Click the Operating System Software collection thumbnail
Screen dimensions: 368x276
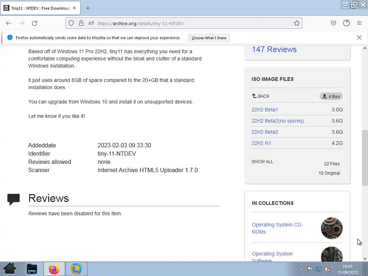pyautogui.click(x=331, y=254)
